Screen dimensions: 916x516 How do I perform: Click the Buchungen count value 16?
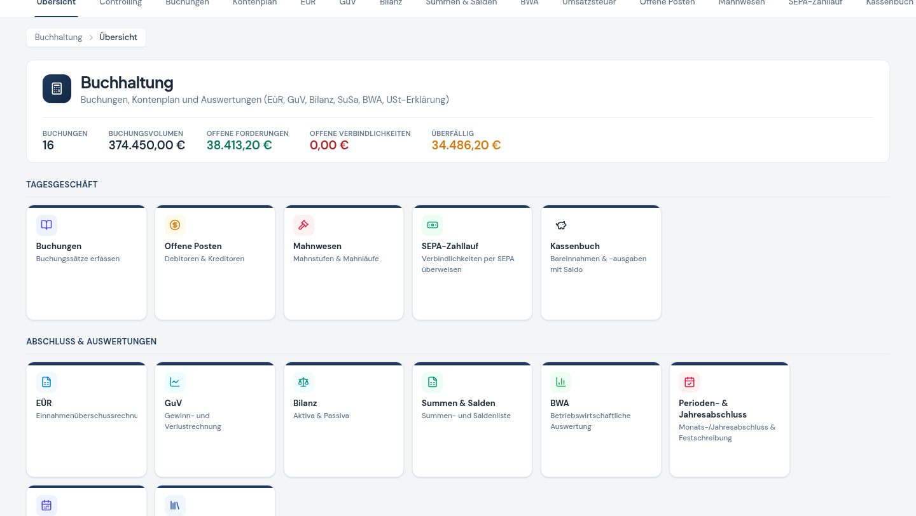[x=48, y=146]
